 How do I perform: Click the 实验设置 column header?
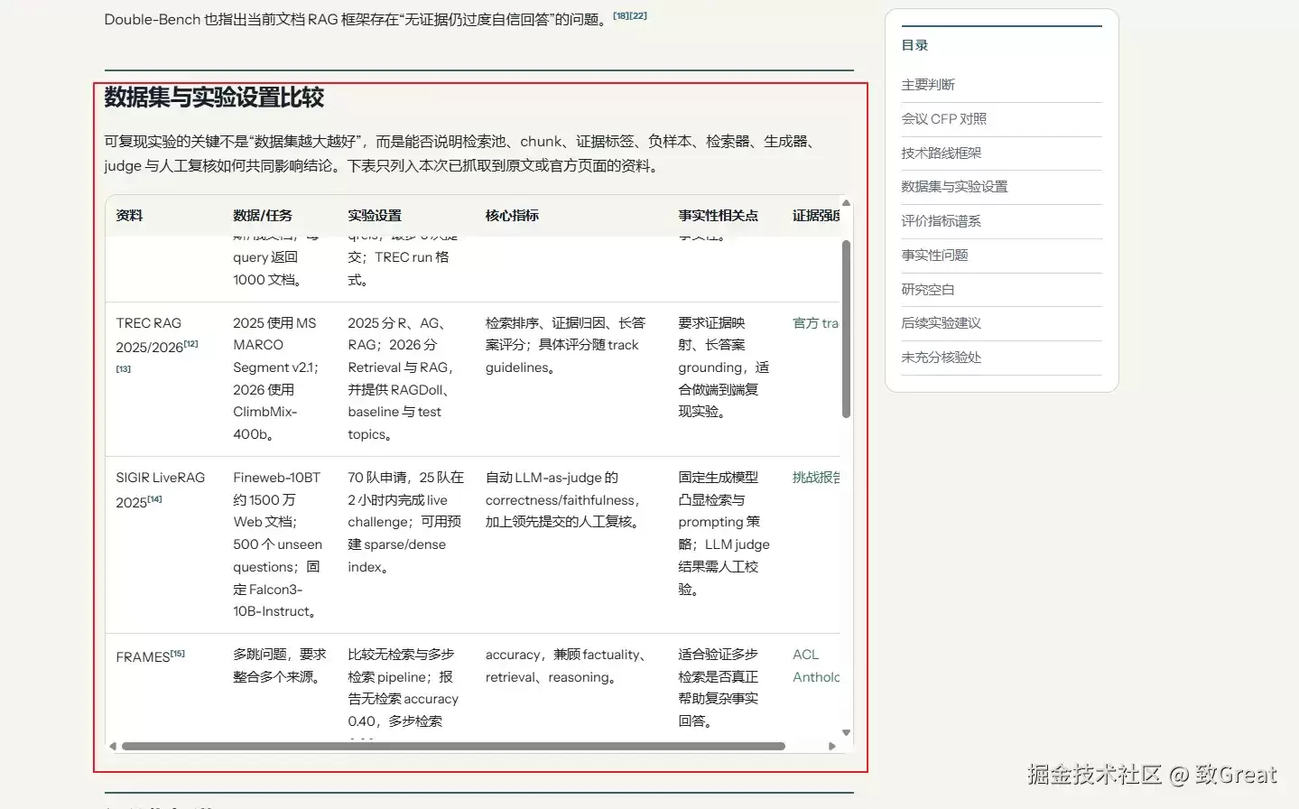click(x=375, y=216)
